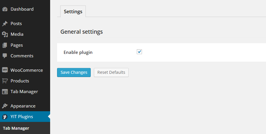Click the Enable plugin label text

(x=78, y=52)
